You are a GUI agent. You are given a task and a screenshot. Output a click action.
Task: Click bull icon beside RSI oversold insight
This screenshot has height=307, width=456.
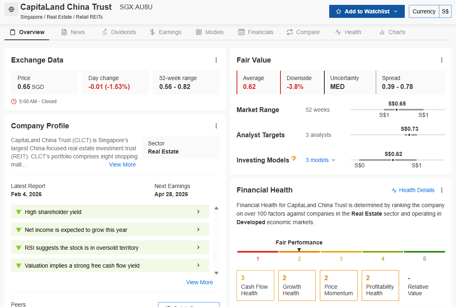[x=19, y=247]
